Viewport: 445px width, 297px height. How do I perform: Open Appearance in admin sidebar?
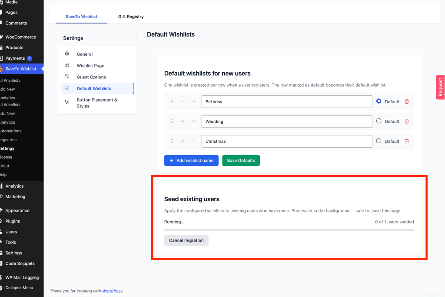click(x=17, y=210)
